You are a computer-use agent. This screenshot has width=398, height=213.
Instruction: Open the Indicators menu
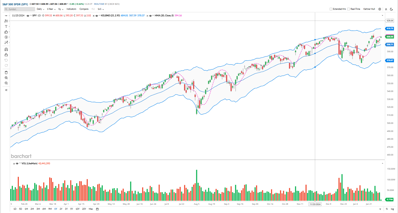pyautogui.click(x=71, y=9)
